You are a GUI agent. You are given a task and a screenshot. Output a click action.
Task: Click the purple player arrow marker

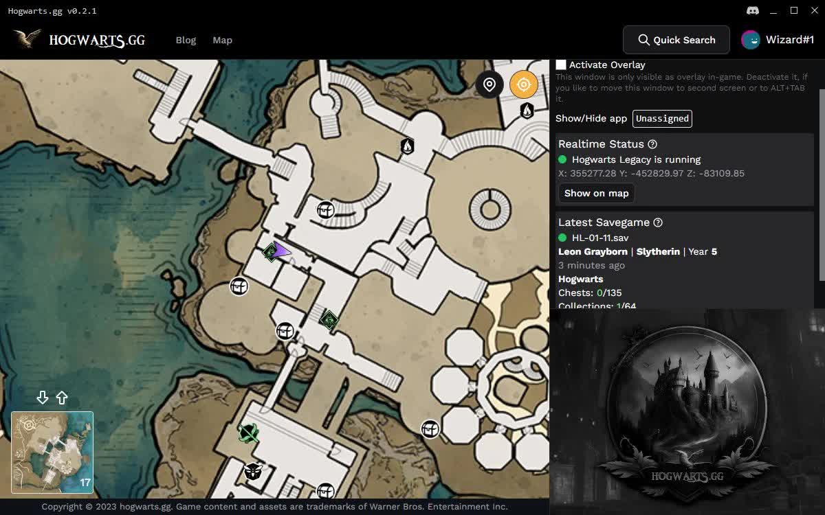282,251
